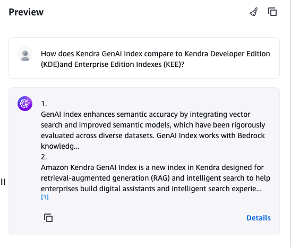Viewport: 291px width, 247px height.
Task: Grab the panel resize handle on left edge
Action: pos(3,182)
